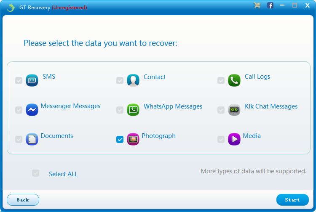Image resolution: width=316 pixels, height=212 pixels.
Task: Check the Documents checkbox
Action: click(19, 139)
